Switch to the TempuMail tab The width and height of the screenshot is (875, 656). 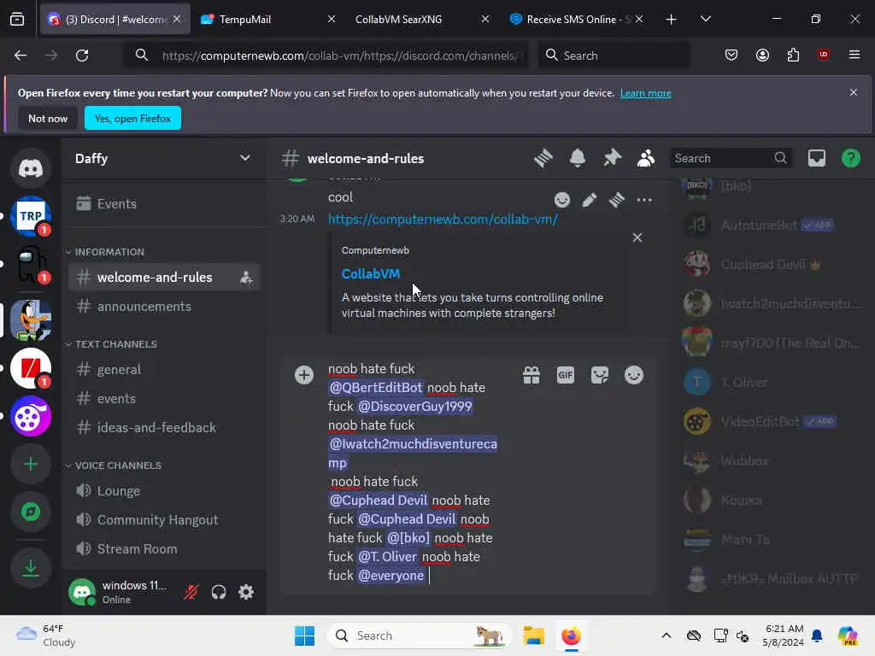tap(267, 19)
